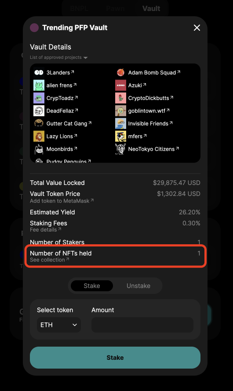This screenshot has width=233, height=391.
Task: Open the See collection link
Action: coord(49,260)
